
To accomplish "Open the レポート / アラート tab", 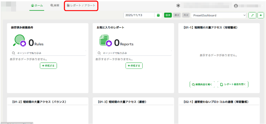I will (81, 6).
